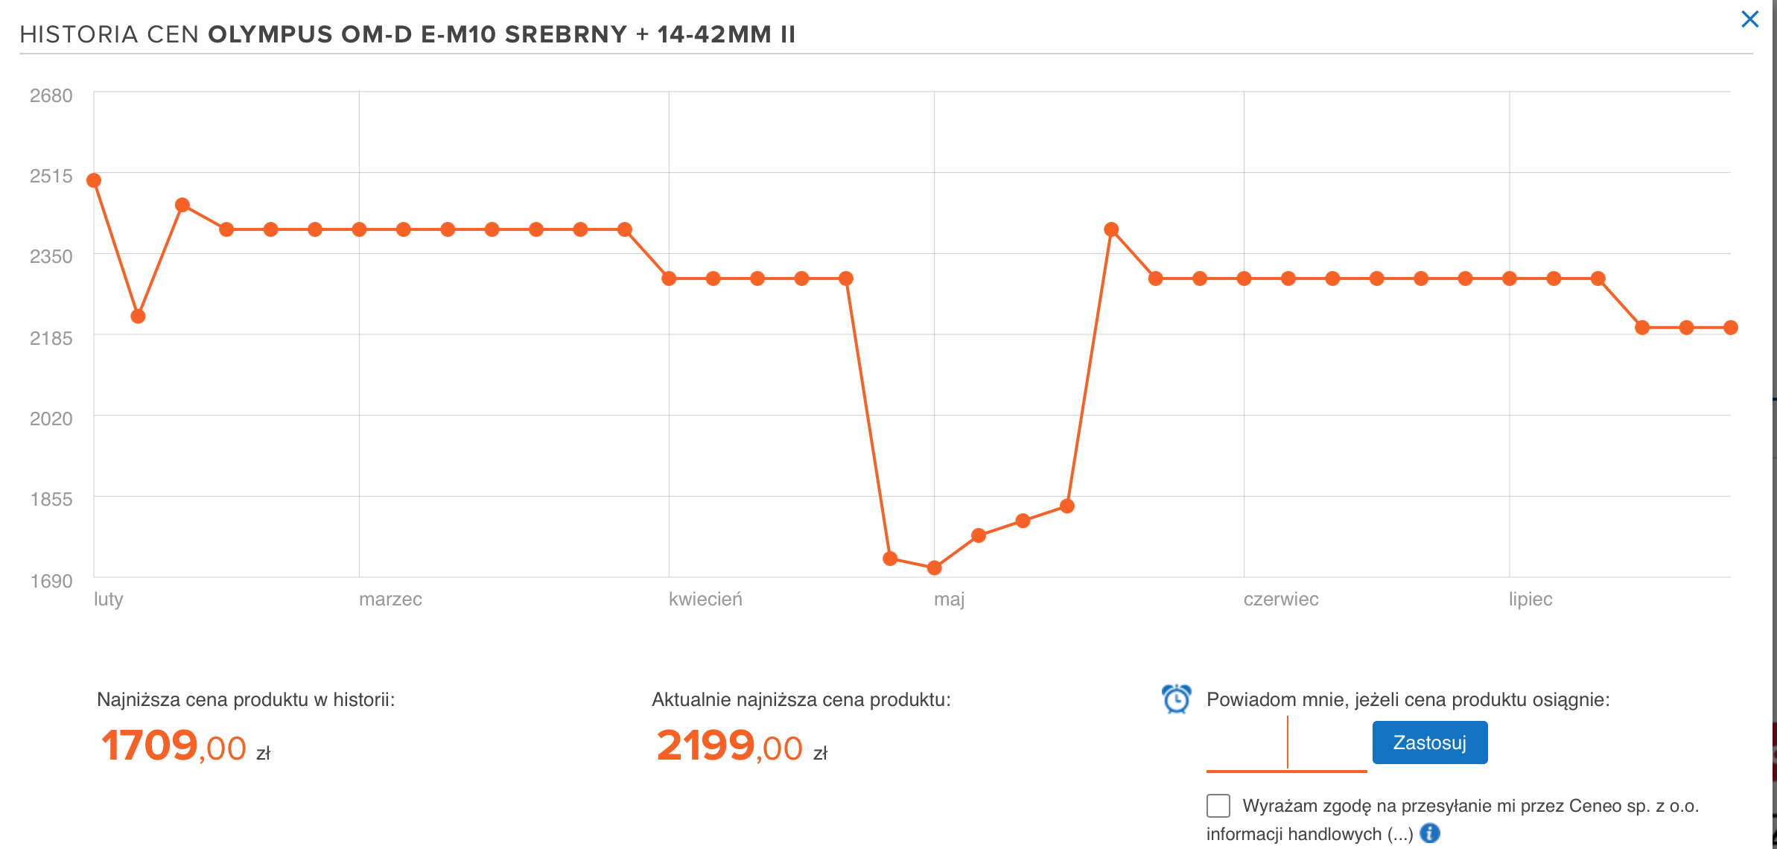Close the price history dialog

(x=1749, y=19)
